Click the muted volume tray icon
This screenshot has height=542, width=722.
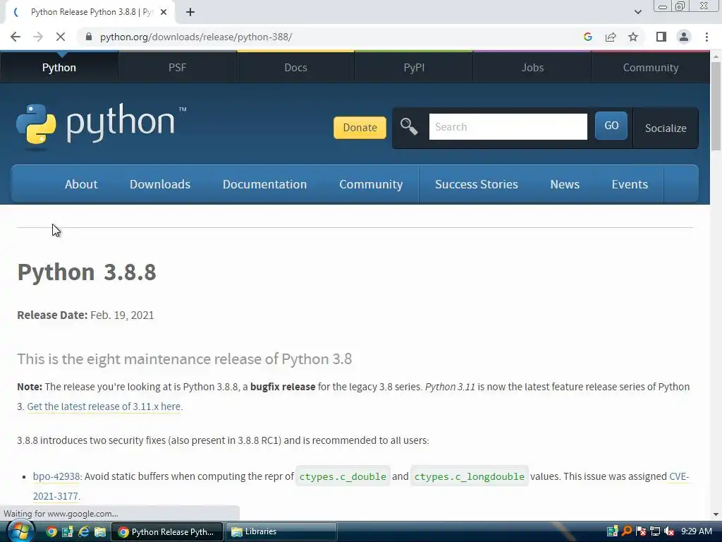coord(669,531)
